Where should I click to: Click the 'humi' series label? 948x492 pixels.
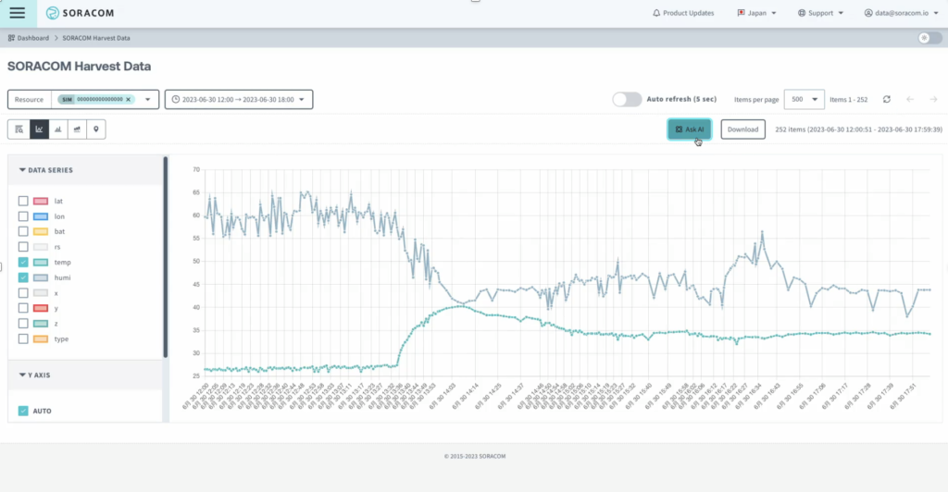[x=62, y=277]
